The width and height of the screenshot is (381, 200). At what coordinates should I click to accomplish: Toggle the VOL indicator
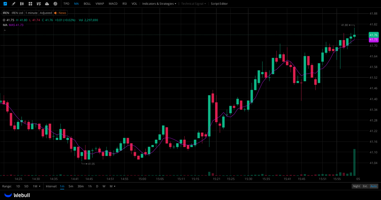(x=134, y=3)
